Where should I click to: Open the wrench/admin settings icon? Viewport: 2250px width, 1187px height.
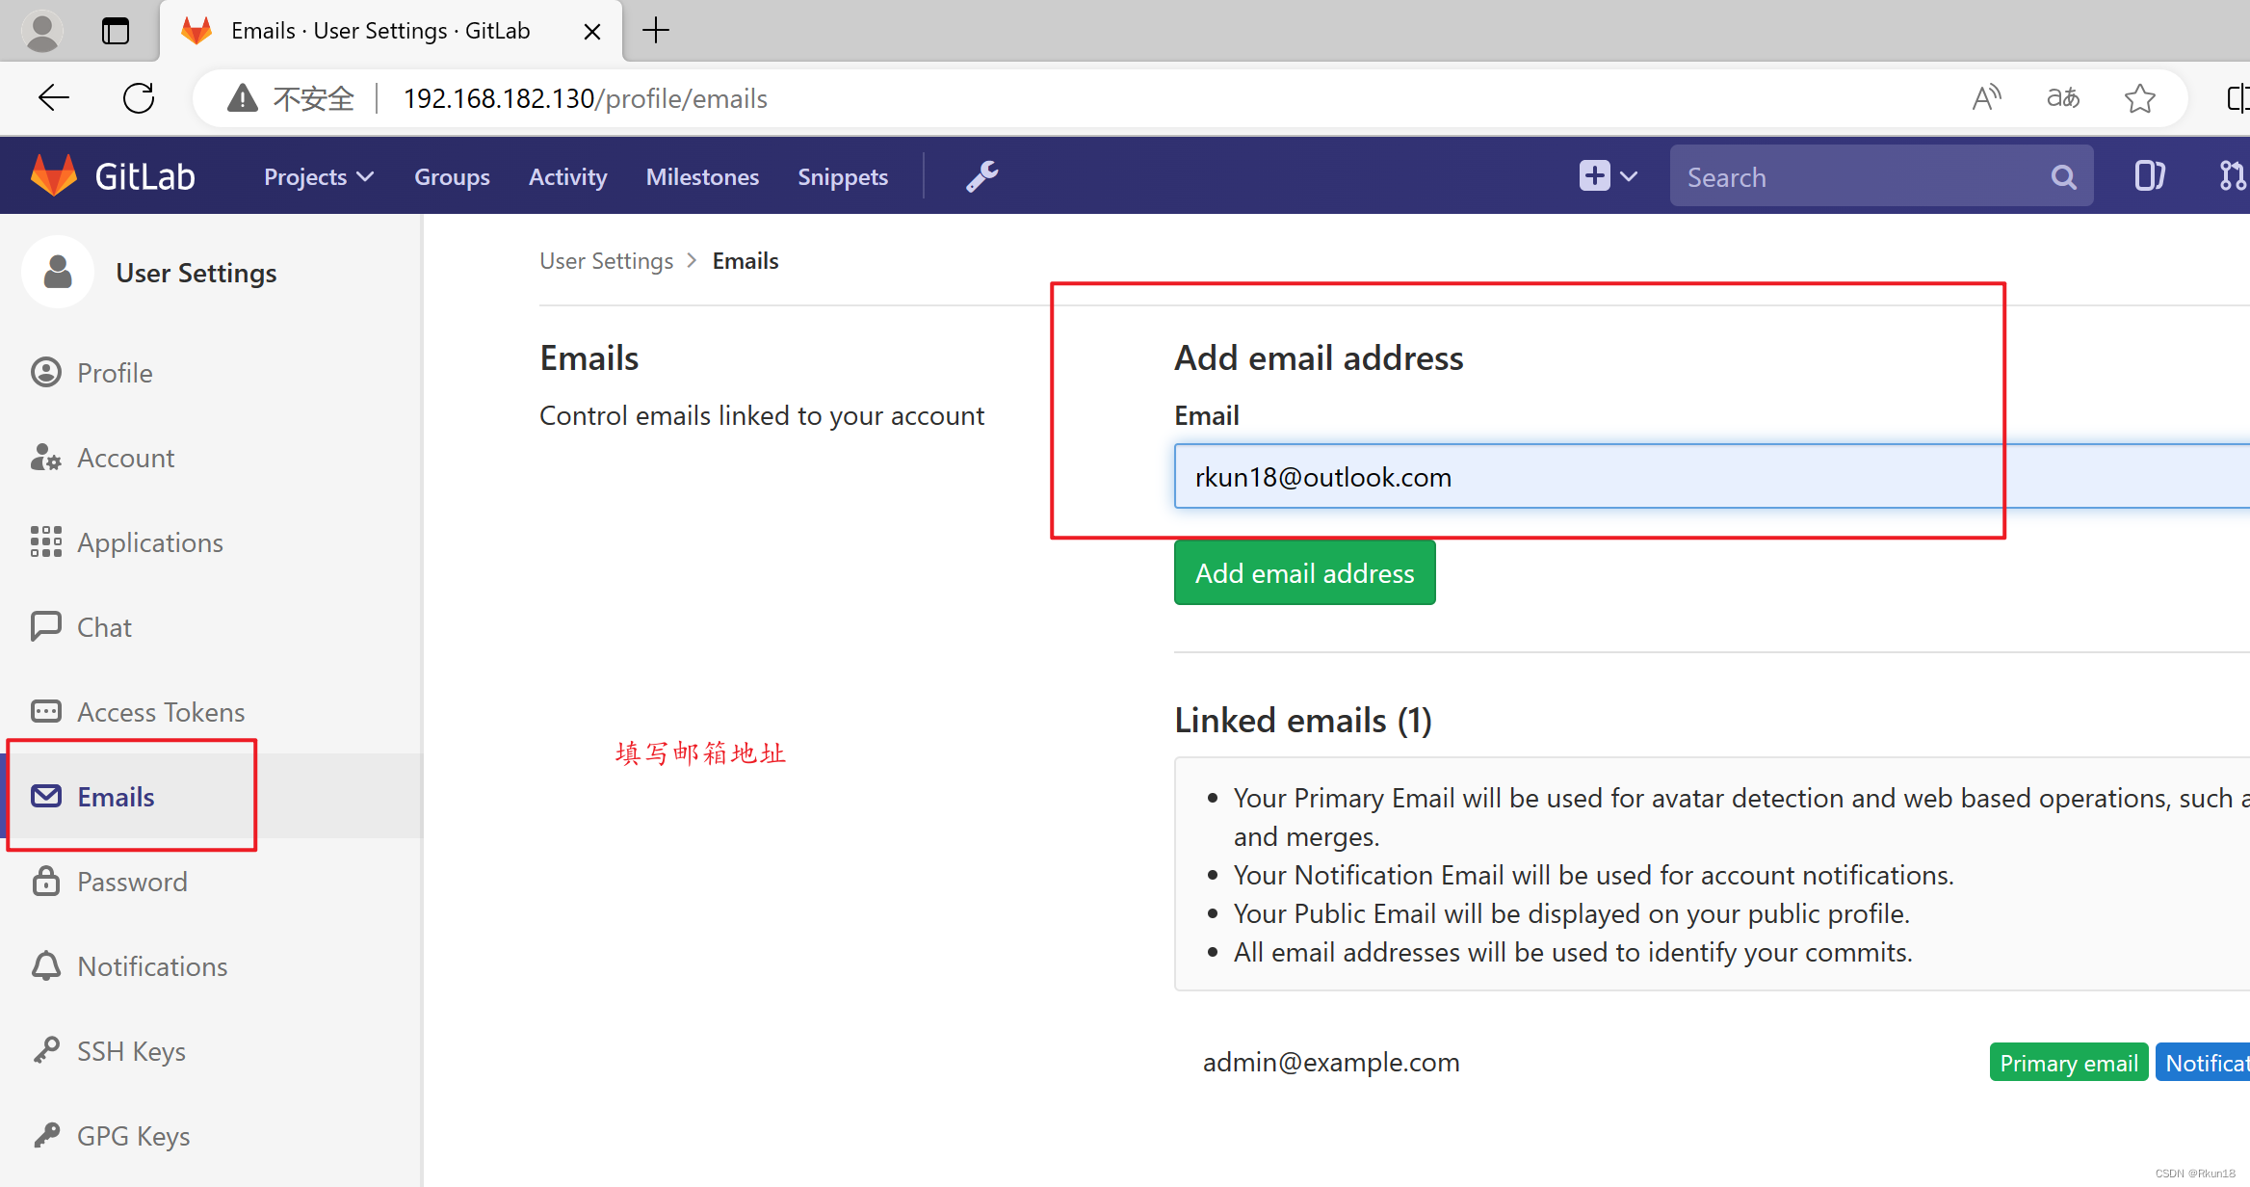click(x=982, y=177)
